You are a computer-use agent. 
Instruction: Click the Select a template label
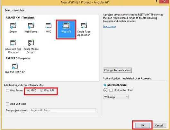pos(15,10)
